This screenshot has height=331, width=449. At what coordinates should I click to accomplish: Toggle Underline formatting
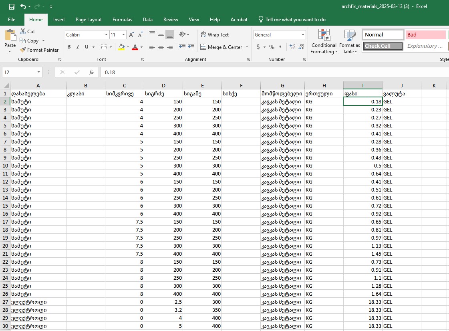(87, 47)
